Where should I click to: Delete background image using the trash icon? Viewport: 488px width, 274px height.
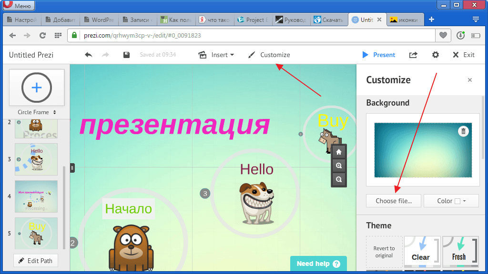463,131
